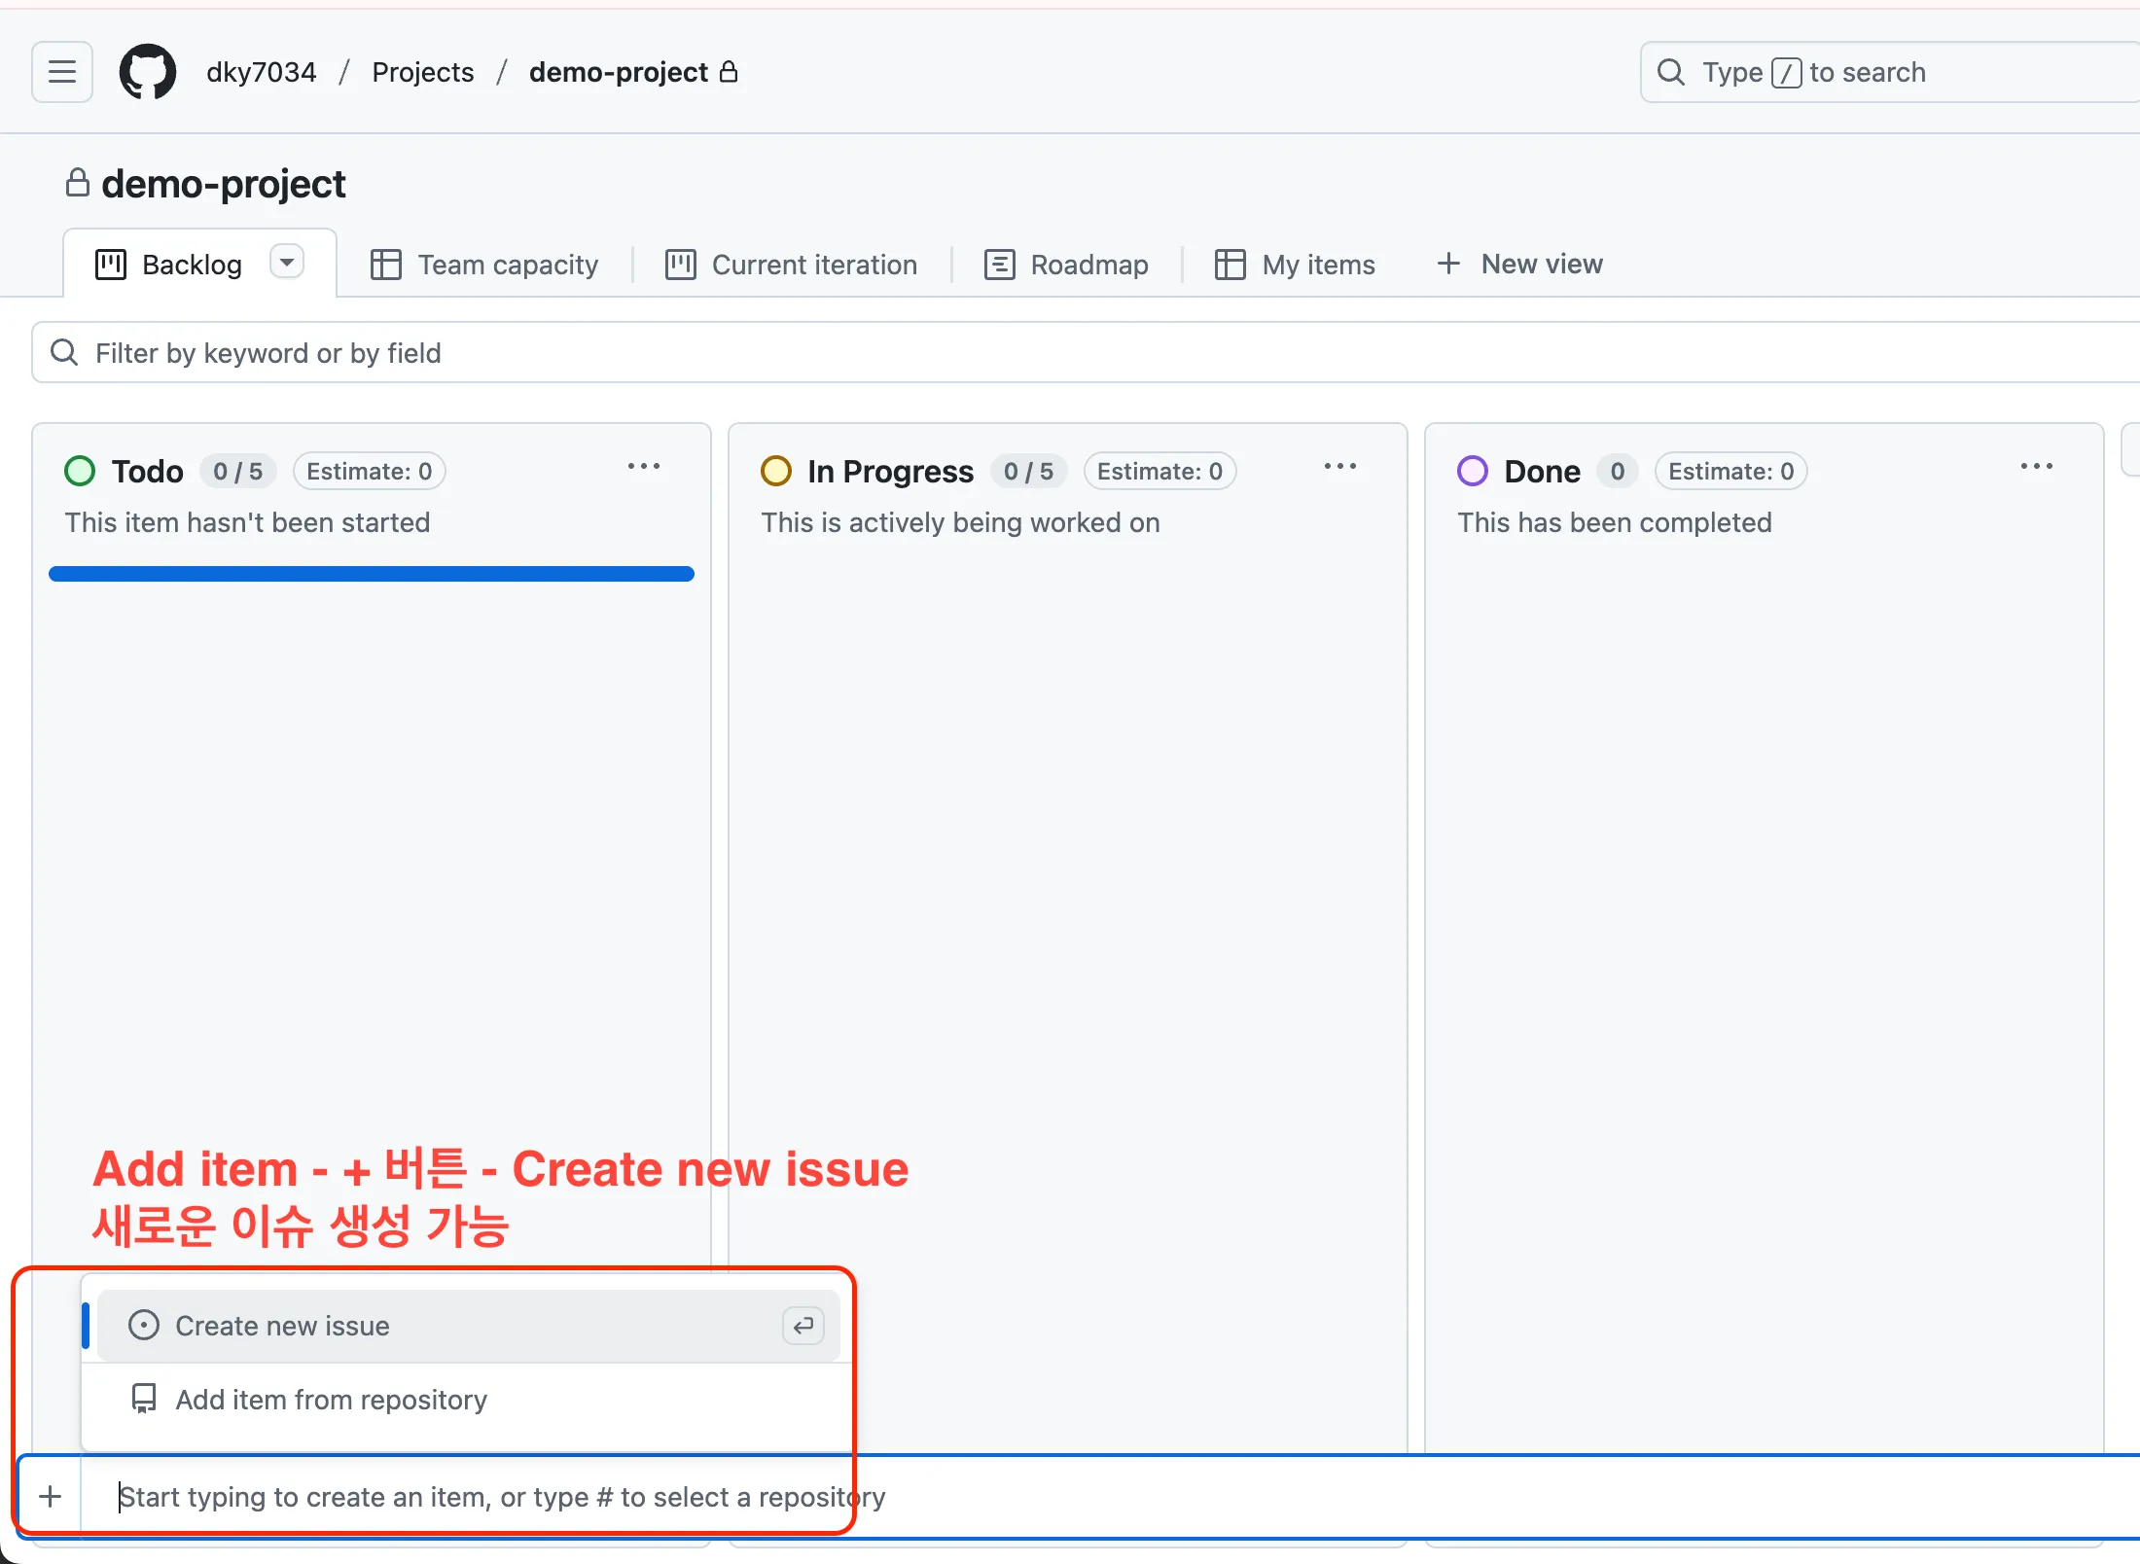
Task: Click the GitHub Octocat logo
Action: [148, 72]
